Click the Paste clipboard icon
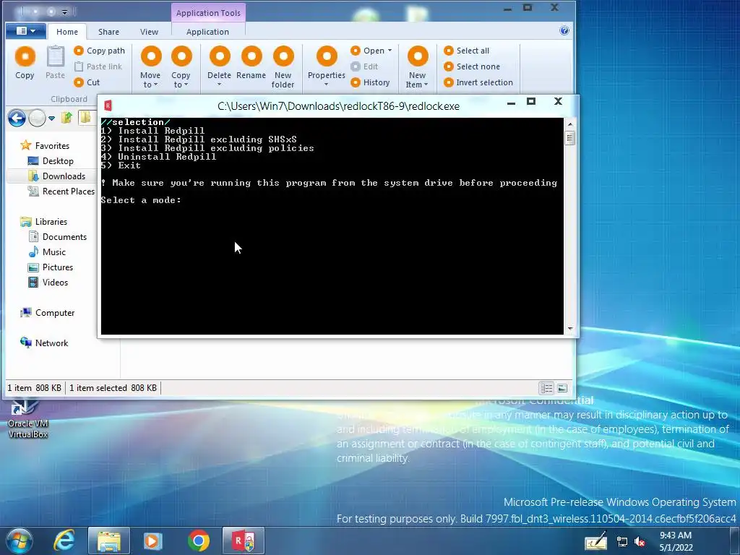The height and width of the screenshot is (555, 740). 55,56
